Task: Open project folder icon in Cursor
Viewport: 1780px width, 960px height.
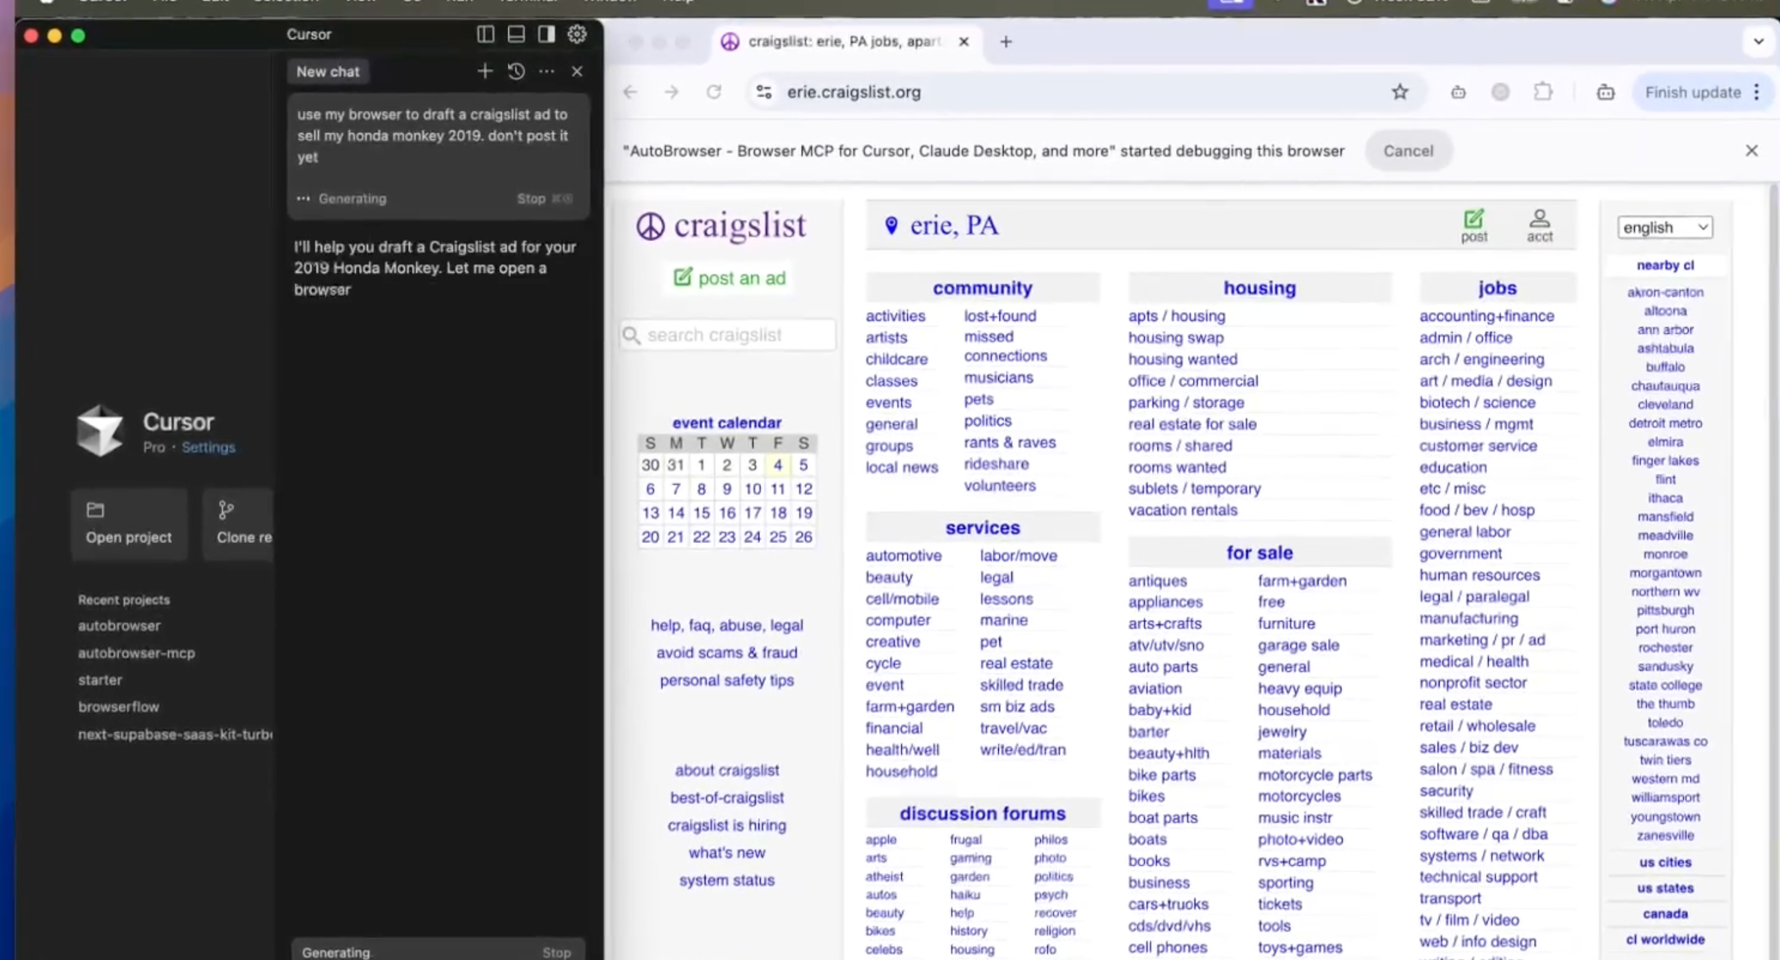Action: pos(96,510)
